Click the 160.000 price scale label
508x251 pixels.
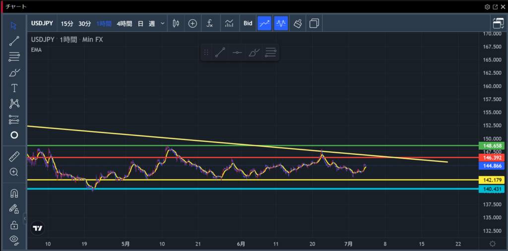pyautogui.click(x=492, y=86)
